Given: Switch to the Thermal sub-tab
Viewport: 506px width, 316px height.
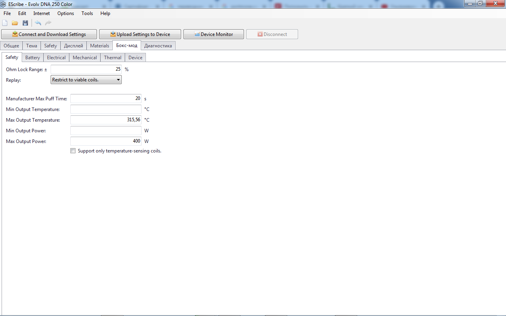Looking at the screenshot, I should (113, 58).
